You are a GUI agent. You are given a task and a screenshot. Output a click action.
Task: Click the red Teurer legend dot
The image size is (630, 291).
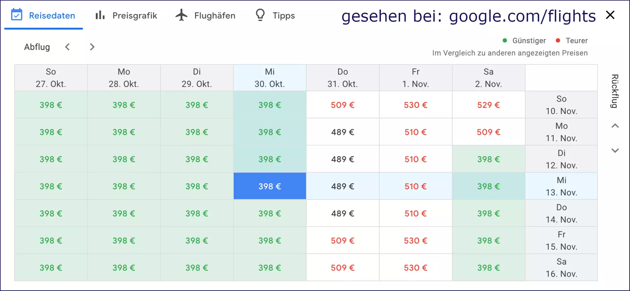click(558, 40)
